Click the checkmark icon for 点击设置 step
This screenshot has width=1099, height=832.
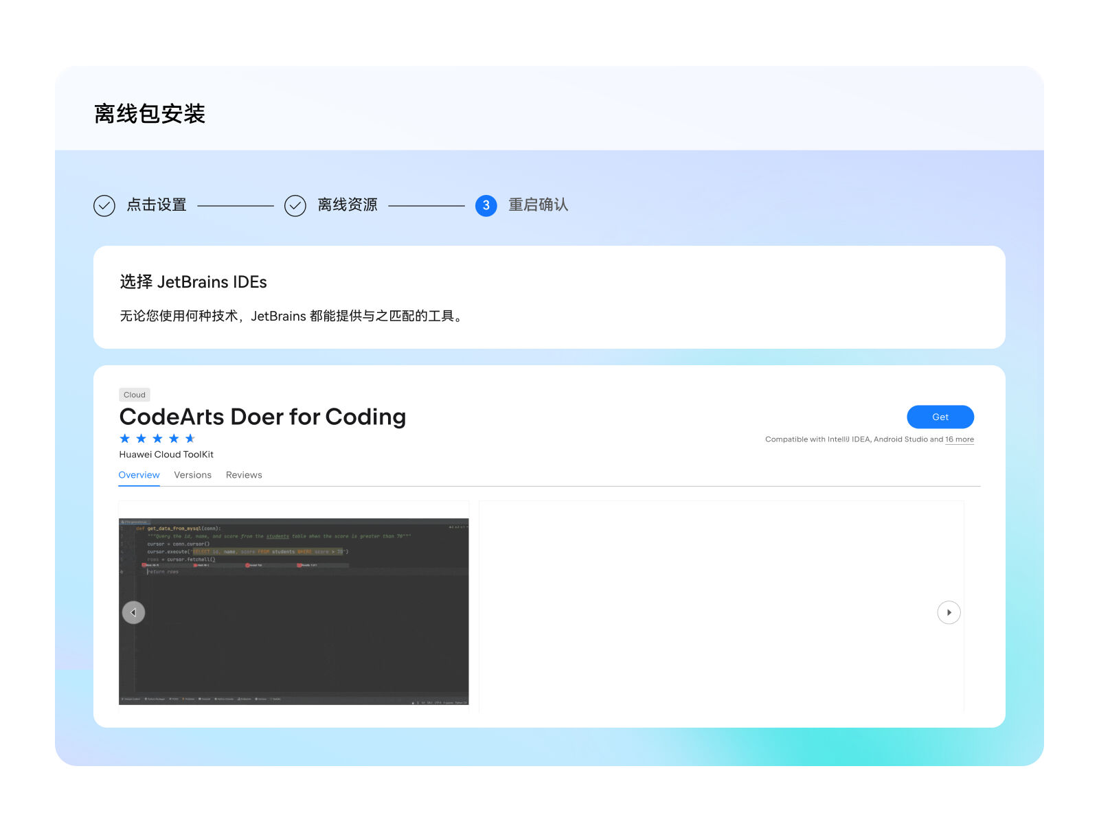104,205
